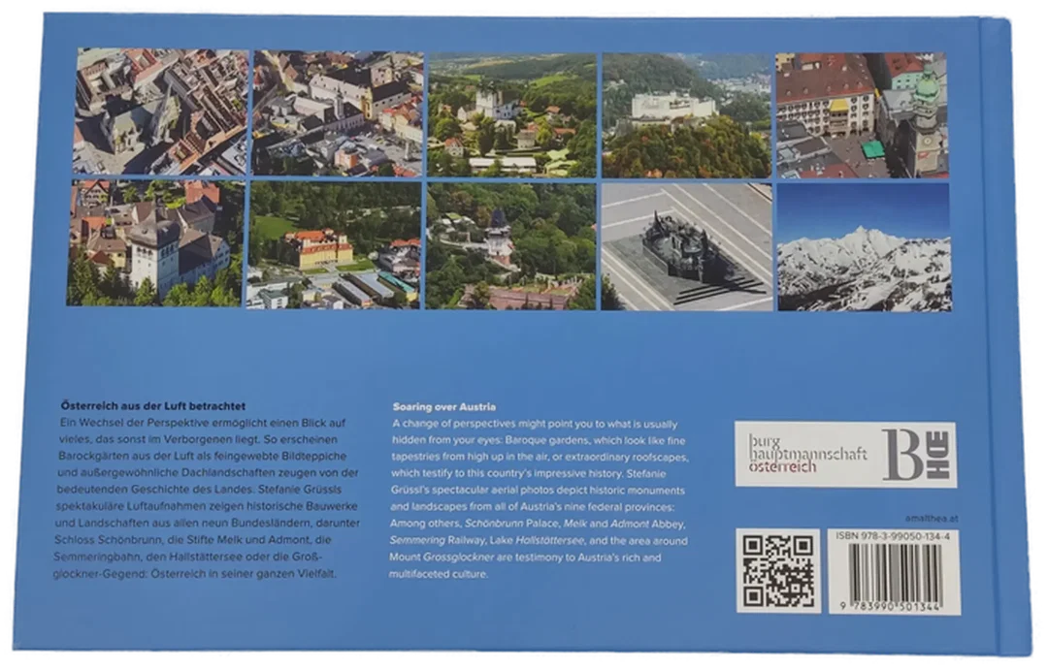Click 'Barockgärten' in the German paragraph
The width and height of the screenshot is (1048, 669).
pyautogui.click(x=91, y=456)
